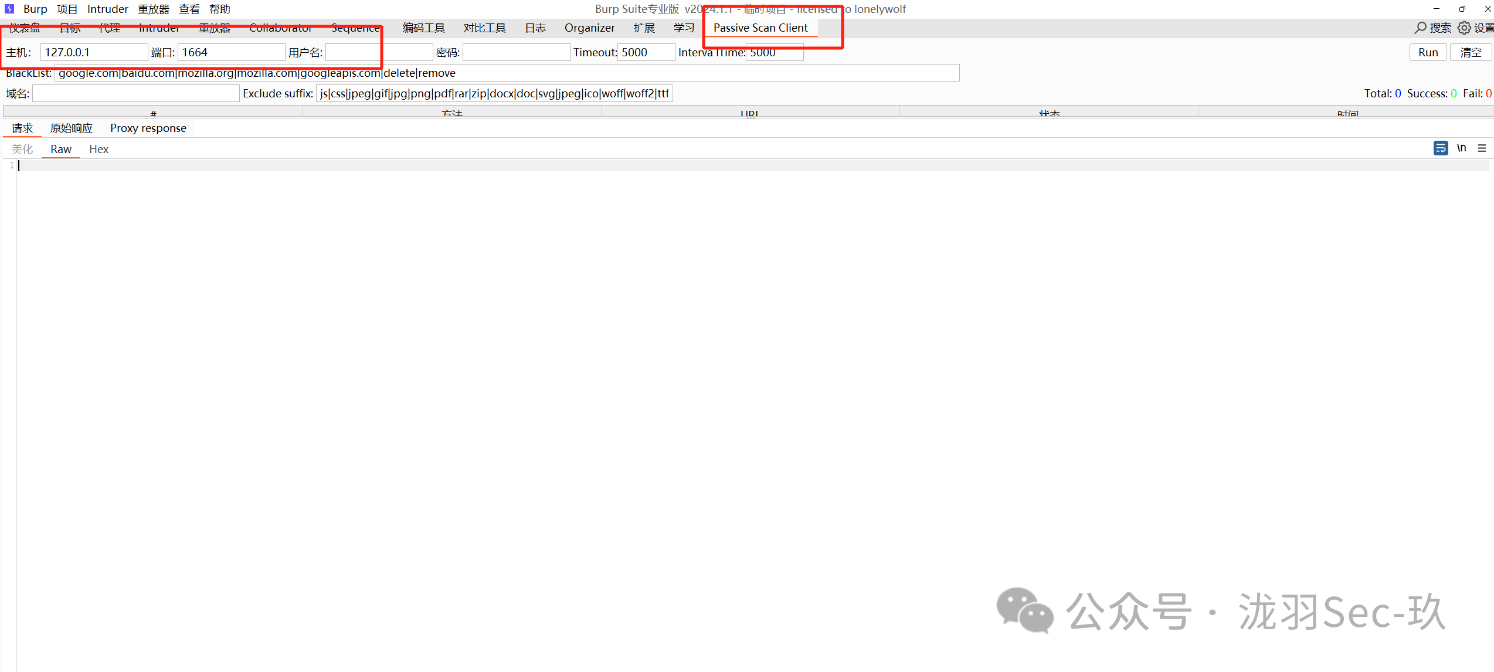Open the 帮助 help menu

coord(220,9)
